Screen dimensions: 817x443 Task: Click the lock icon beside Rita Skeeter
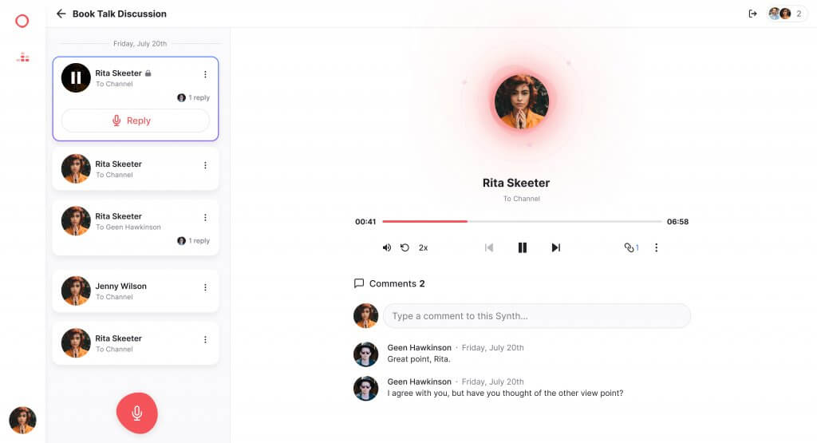click(148, 73)
